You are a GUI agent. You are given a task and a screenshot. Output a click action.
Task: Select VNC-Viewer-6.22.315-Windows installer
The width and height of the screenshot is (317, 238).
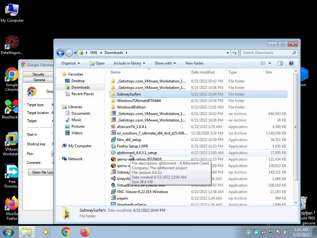tap(142, 192)
